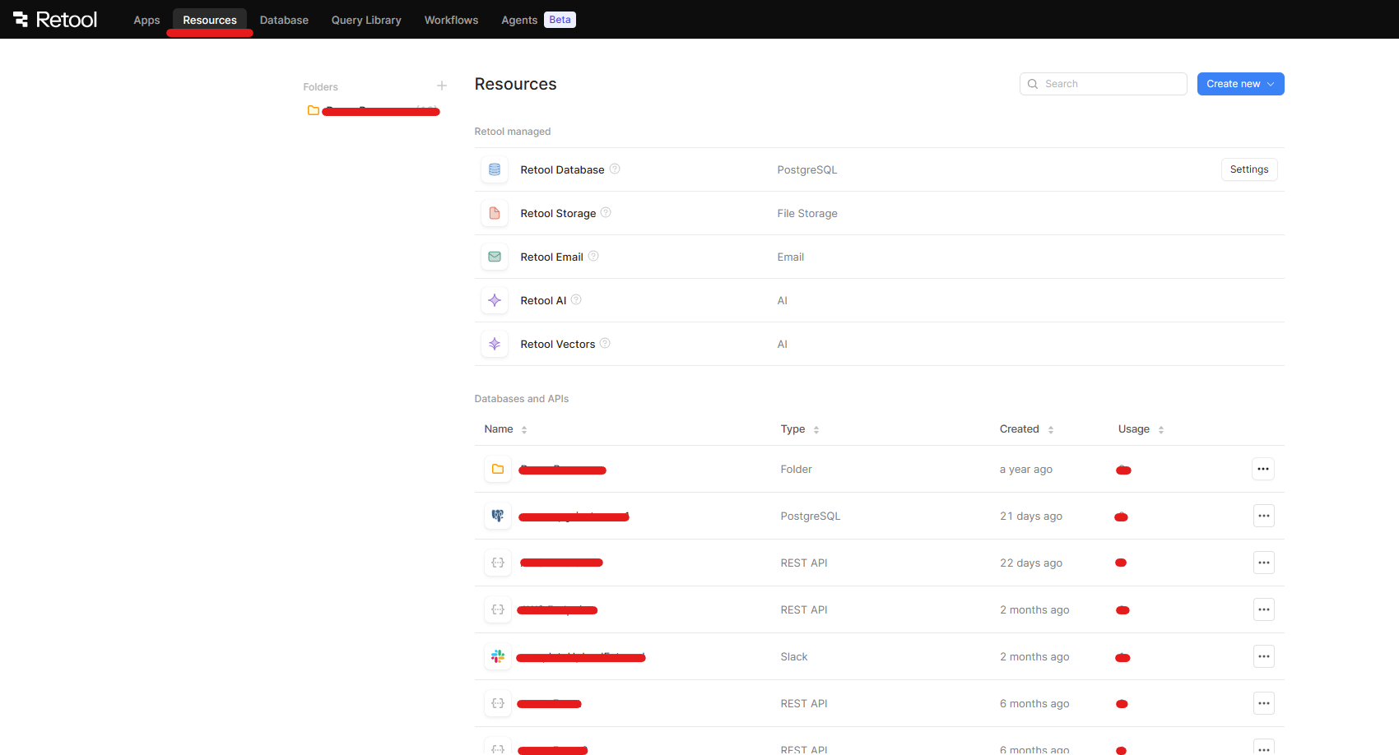
Task: Open Retool AI resource
Action: (543, 300)
